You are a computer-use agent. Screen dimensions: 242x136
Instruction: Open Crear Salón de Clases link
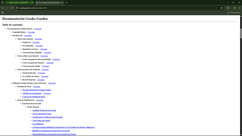point(41,121)
